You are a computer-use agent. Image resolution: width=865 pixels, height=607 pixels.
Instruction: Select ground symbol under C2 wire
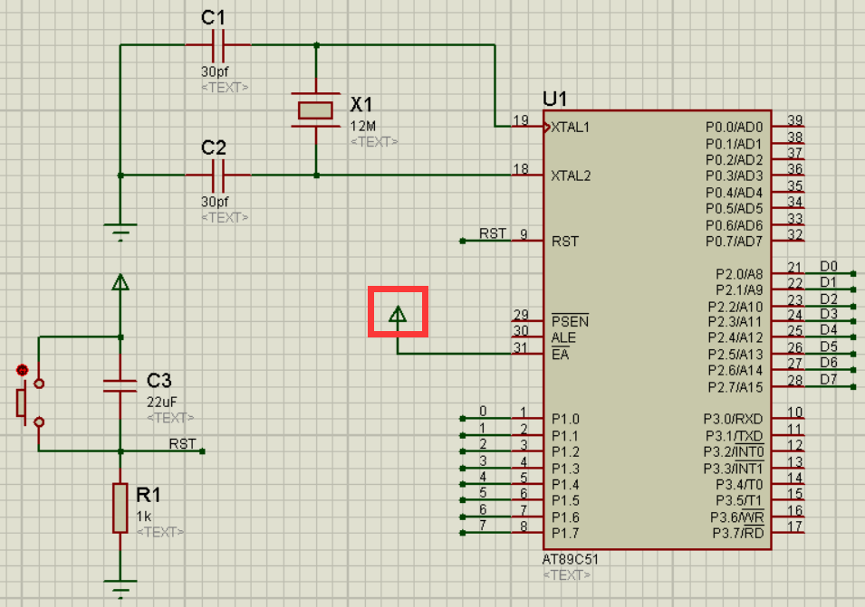(120, 232)
